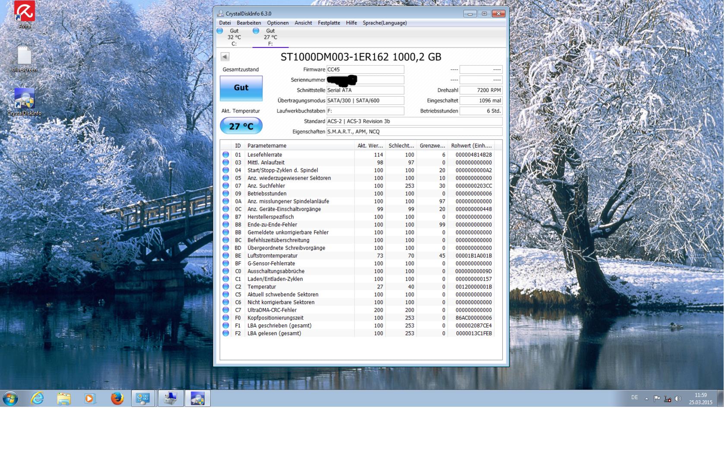The width and height of the screenshot is (725, 453).
Task: Select the Avira desktop shortcut
Action: point(25,15)
